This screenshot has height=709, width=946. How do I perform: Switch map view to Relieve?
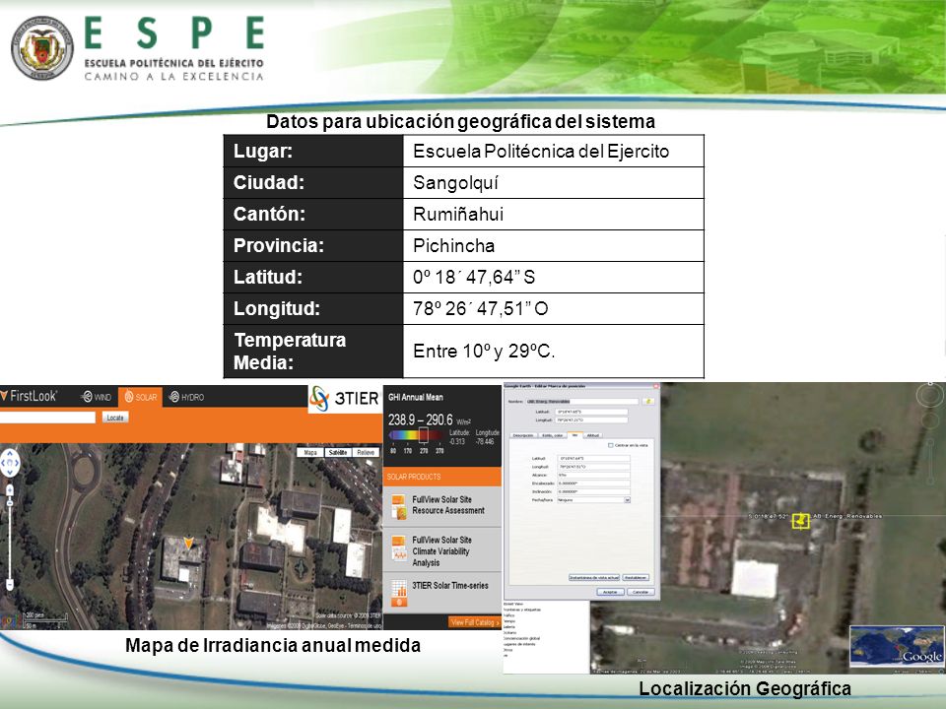[x=366, y=452]
